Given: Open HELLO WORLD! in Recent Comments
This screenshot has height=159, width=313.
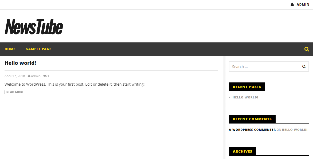Looking at the screenshot, I should pos(295,130).
